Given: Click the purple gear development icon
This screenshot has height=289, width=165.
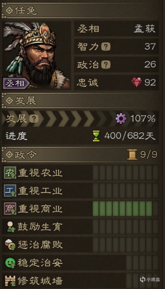Looking at the screenshot, I should coord(121,118).
